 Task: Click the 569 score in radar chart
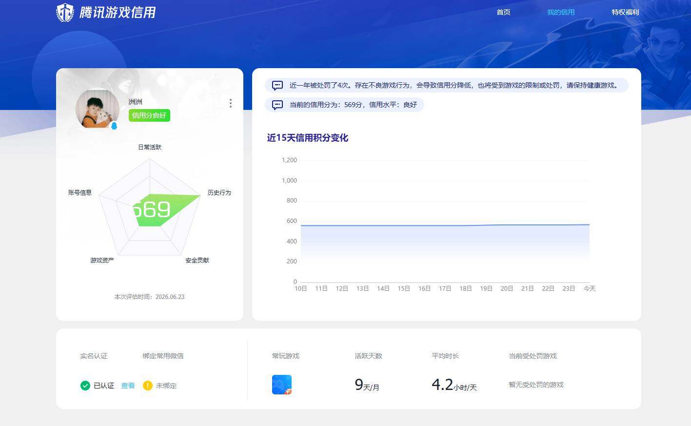tap(152, 210)
